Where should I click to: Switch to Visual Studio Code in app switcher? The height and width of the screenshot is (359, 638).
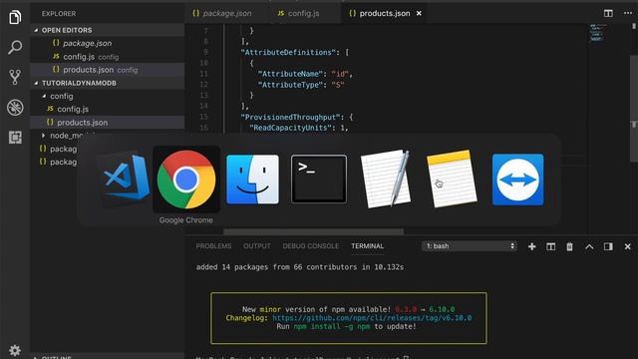[x=124, y=179]
